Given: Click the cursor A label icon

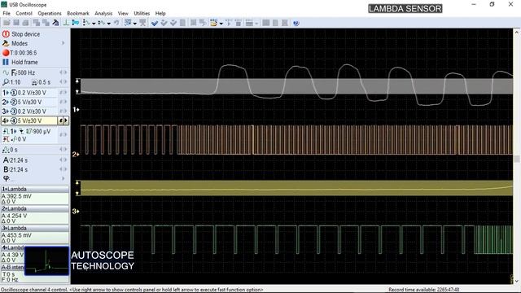Looking at the screenshot, I should tap(6, 160).
